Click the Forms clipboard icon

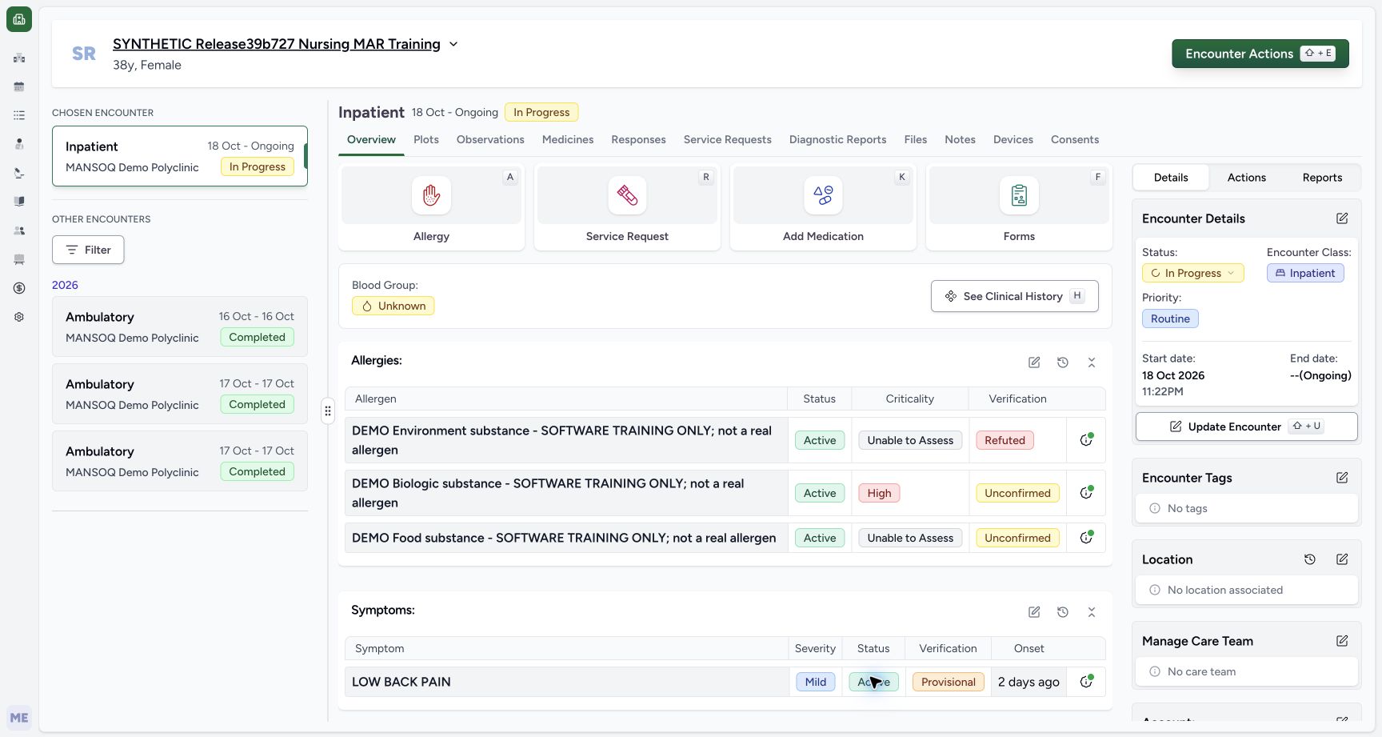[x=1019, y=195]
